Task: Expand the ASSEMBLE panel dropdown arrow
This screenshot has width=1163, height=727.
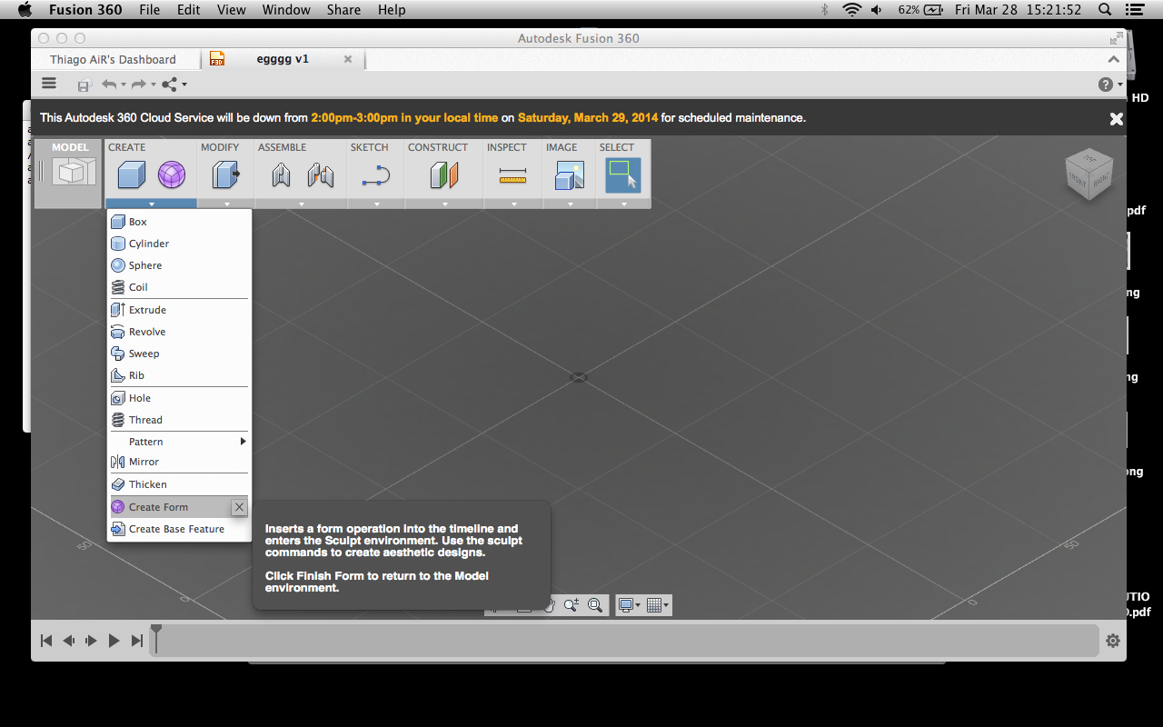Action: point(301,204)
